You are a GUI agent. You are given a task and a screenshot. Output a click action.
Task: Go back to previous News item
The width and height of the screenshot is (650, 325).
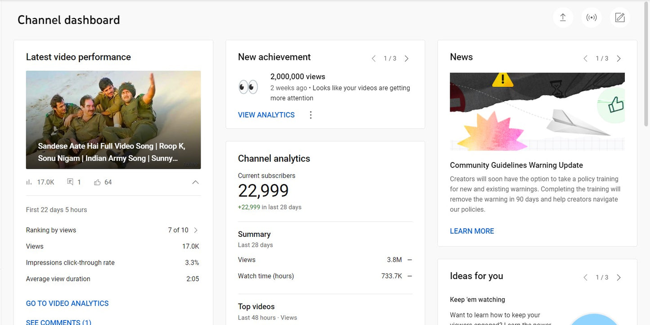[585, 58]
